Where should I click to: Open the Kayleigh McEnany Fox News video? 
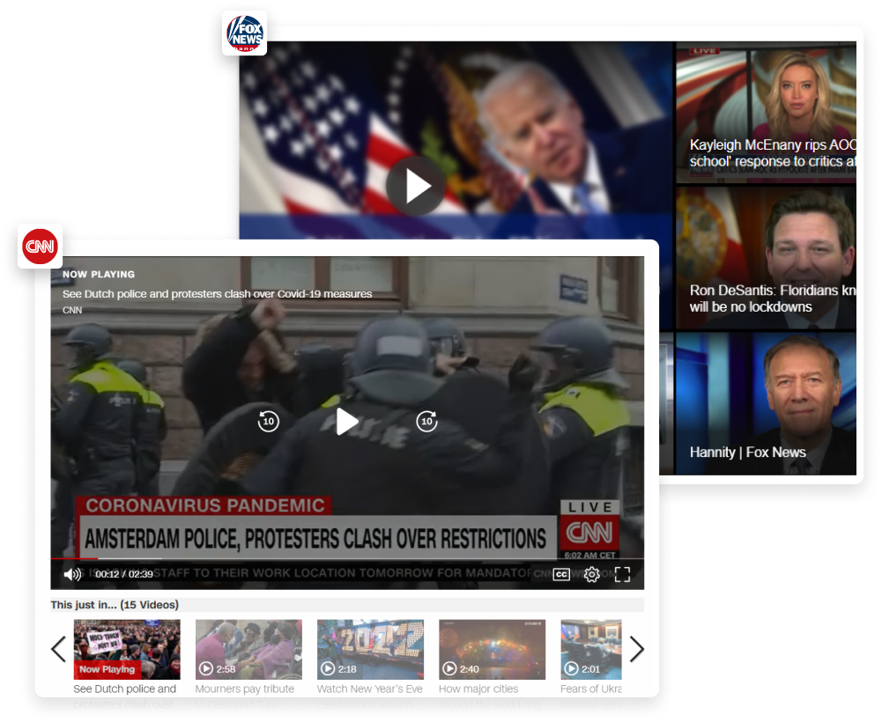[x=766, y=113]
